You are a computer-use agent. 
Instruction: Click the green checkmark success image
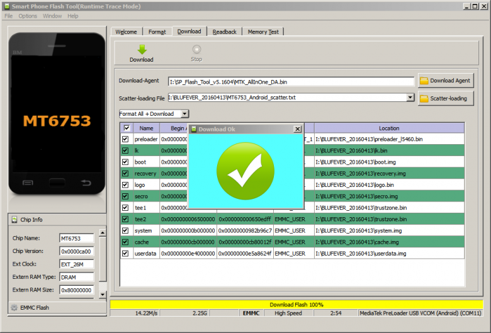pos(245,171)
